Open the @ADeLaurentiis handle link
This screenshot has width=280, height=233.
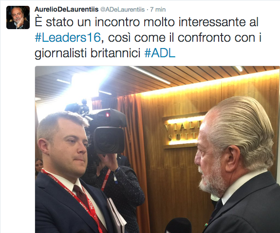click(x=122, y=9)
